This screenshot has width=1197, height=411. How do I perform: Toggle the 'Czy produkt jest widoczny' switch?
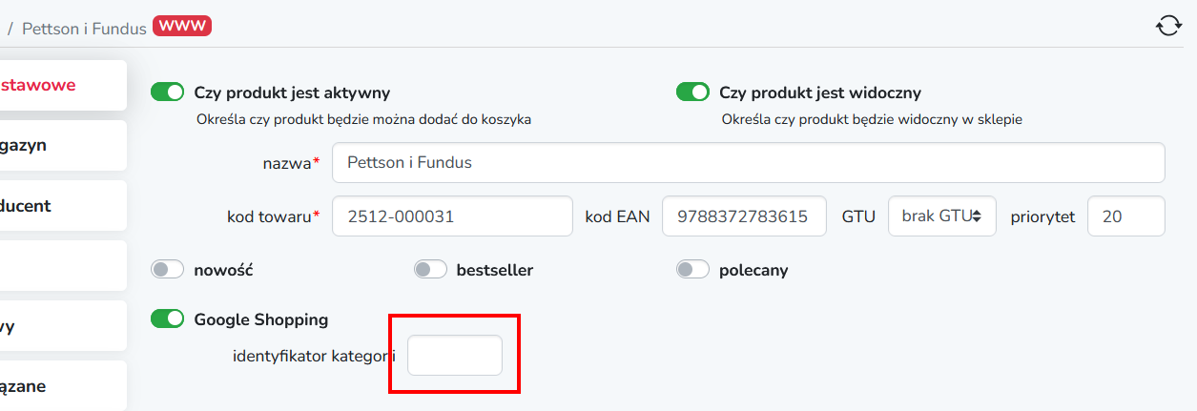click(x=692, y=92)
